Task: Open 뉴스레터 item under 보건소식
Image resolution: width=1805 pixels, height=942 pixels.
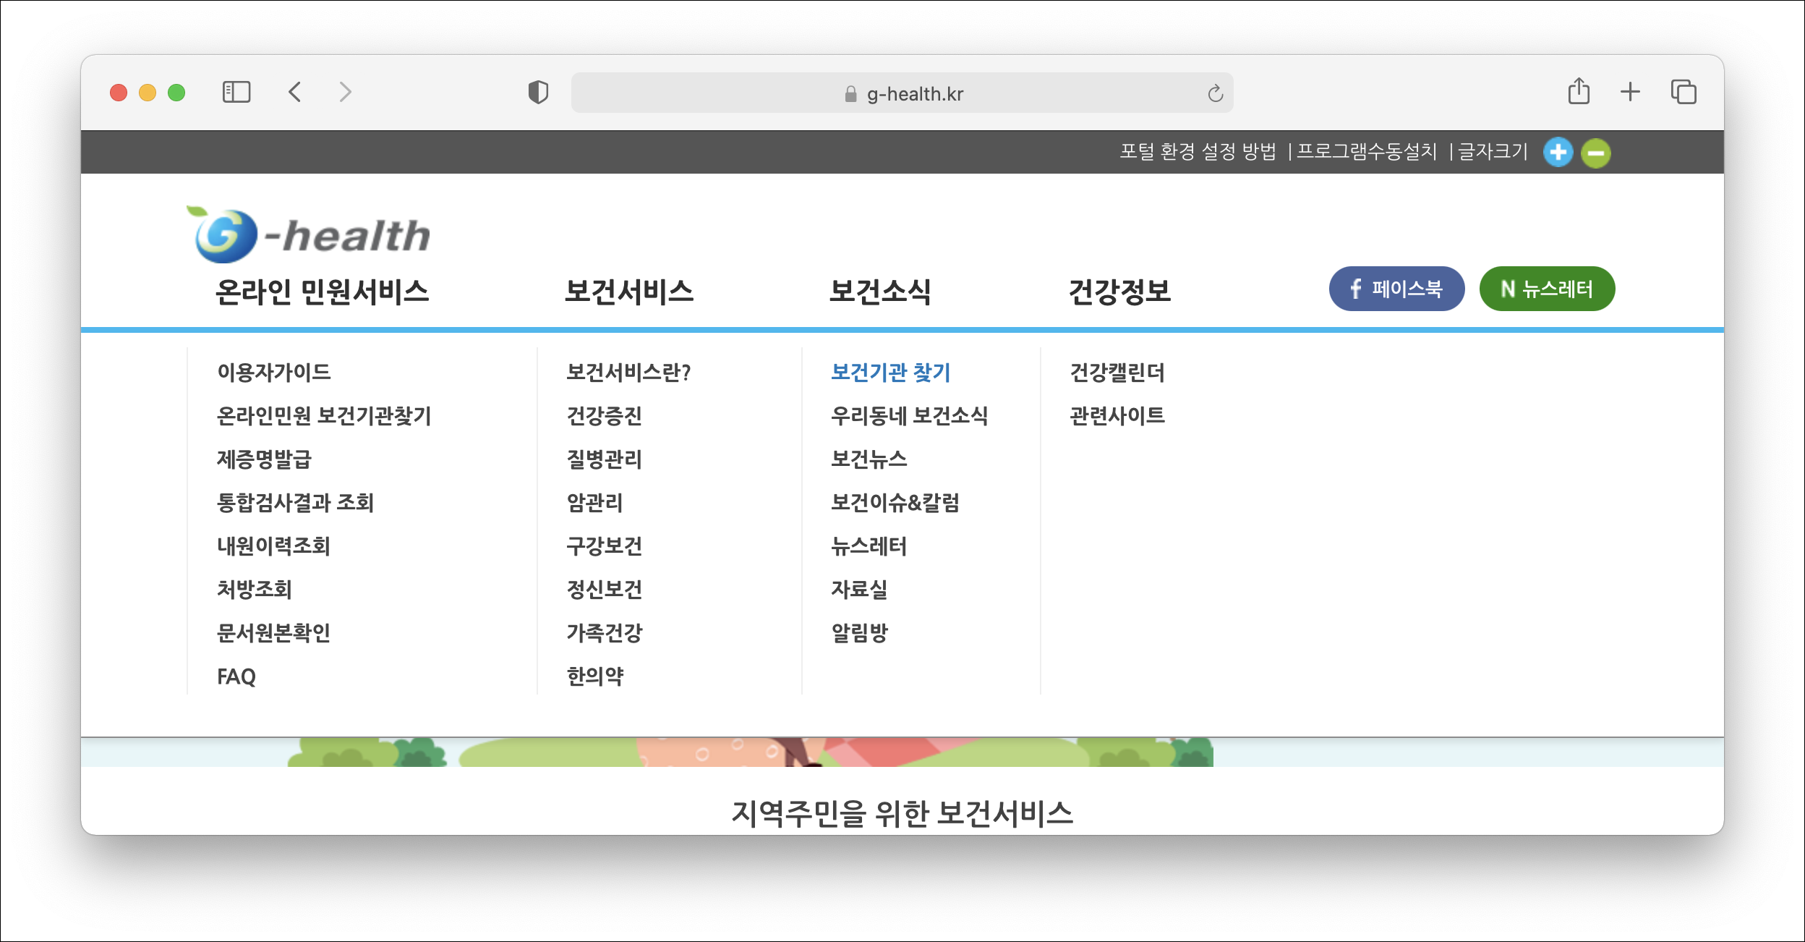Action: [869, 546]
